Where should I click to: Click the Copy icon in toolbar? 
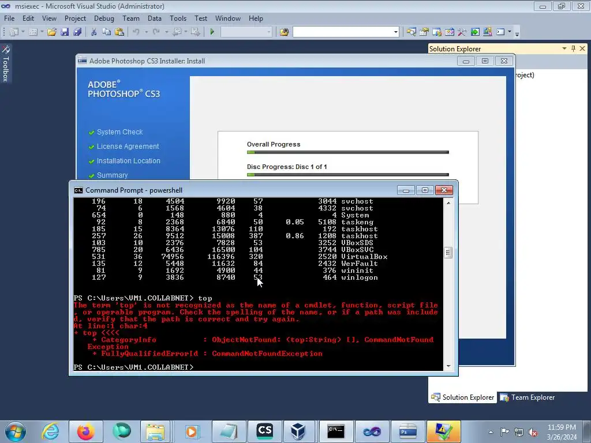[x=107, y=32]
